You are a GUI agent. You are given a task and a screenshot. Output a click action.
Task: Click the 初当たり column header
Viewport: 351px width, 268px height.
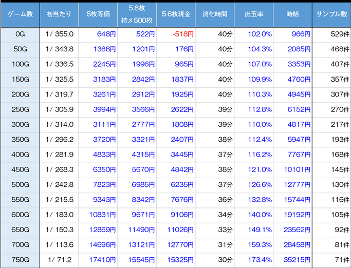click(59, 14)
